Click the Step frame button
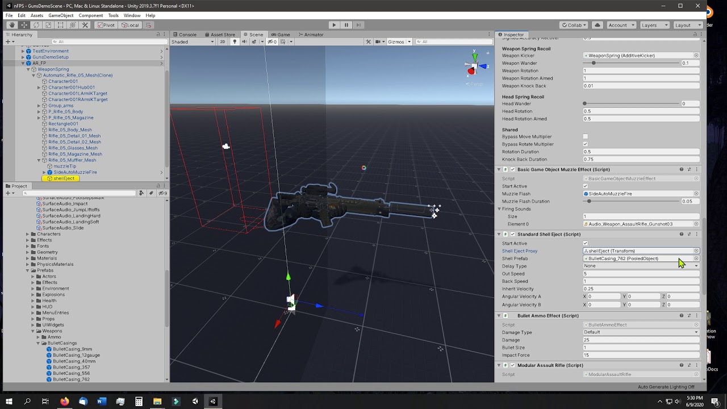This screenshot has width=727, height=409. [x=358, y=25]
